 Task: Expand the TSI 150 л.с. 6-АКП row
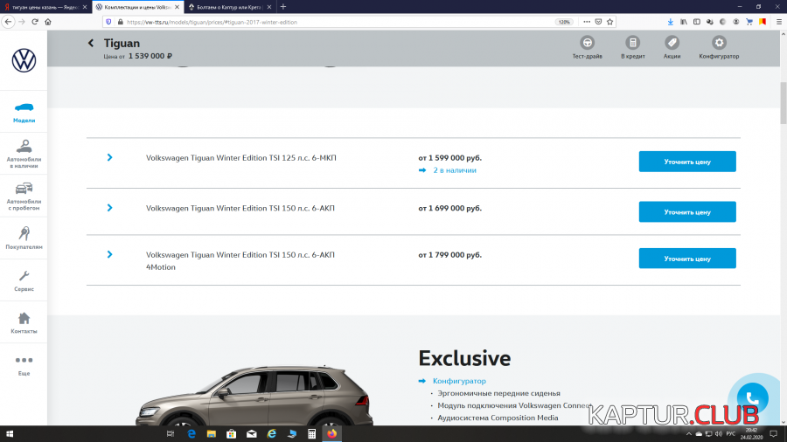(x=109, y=208)
